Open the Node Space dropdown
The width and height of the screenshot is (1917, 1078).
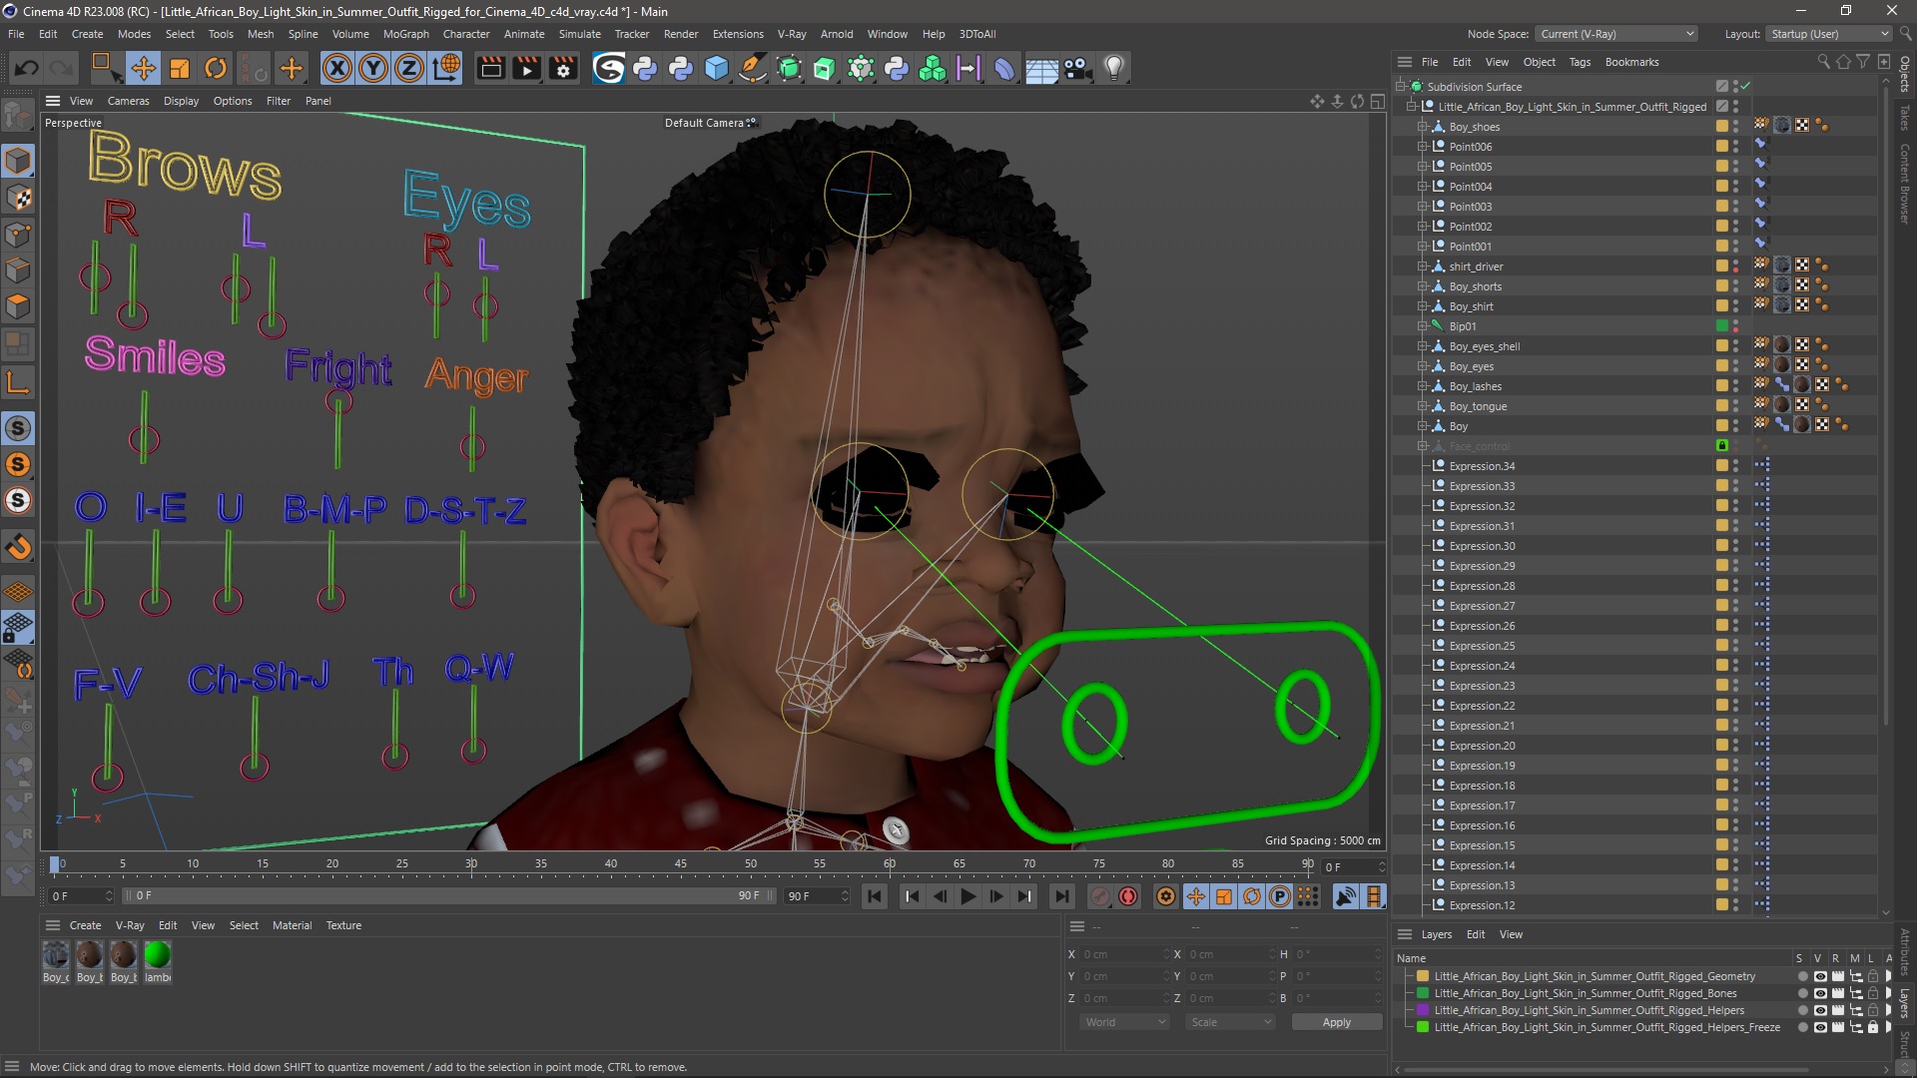(1615, 34)
